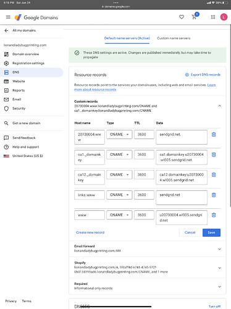The height and width of the screenshot is (309, 231).
Task: Edit data field of www record
Action: point(182,218)
